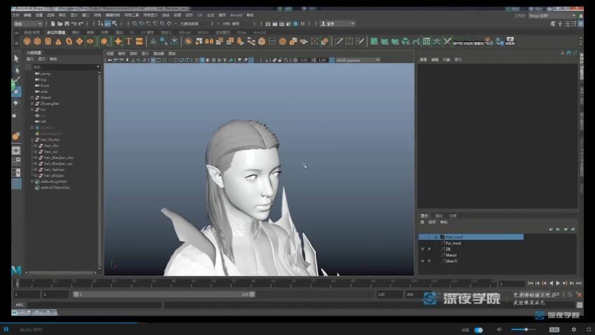Toggle the blue switch in video player bar
Image resolution: width=595 pixels, height=335 pixels.
[x=479, y=330]
